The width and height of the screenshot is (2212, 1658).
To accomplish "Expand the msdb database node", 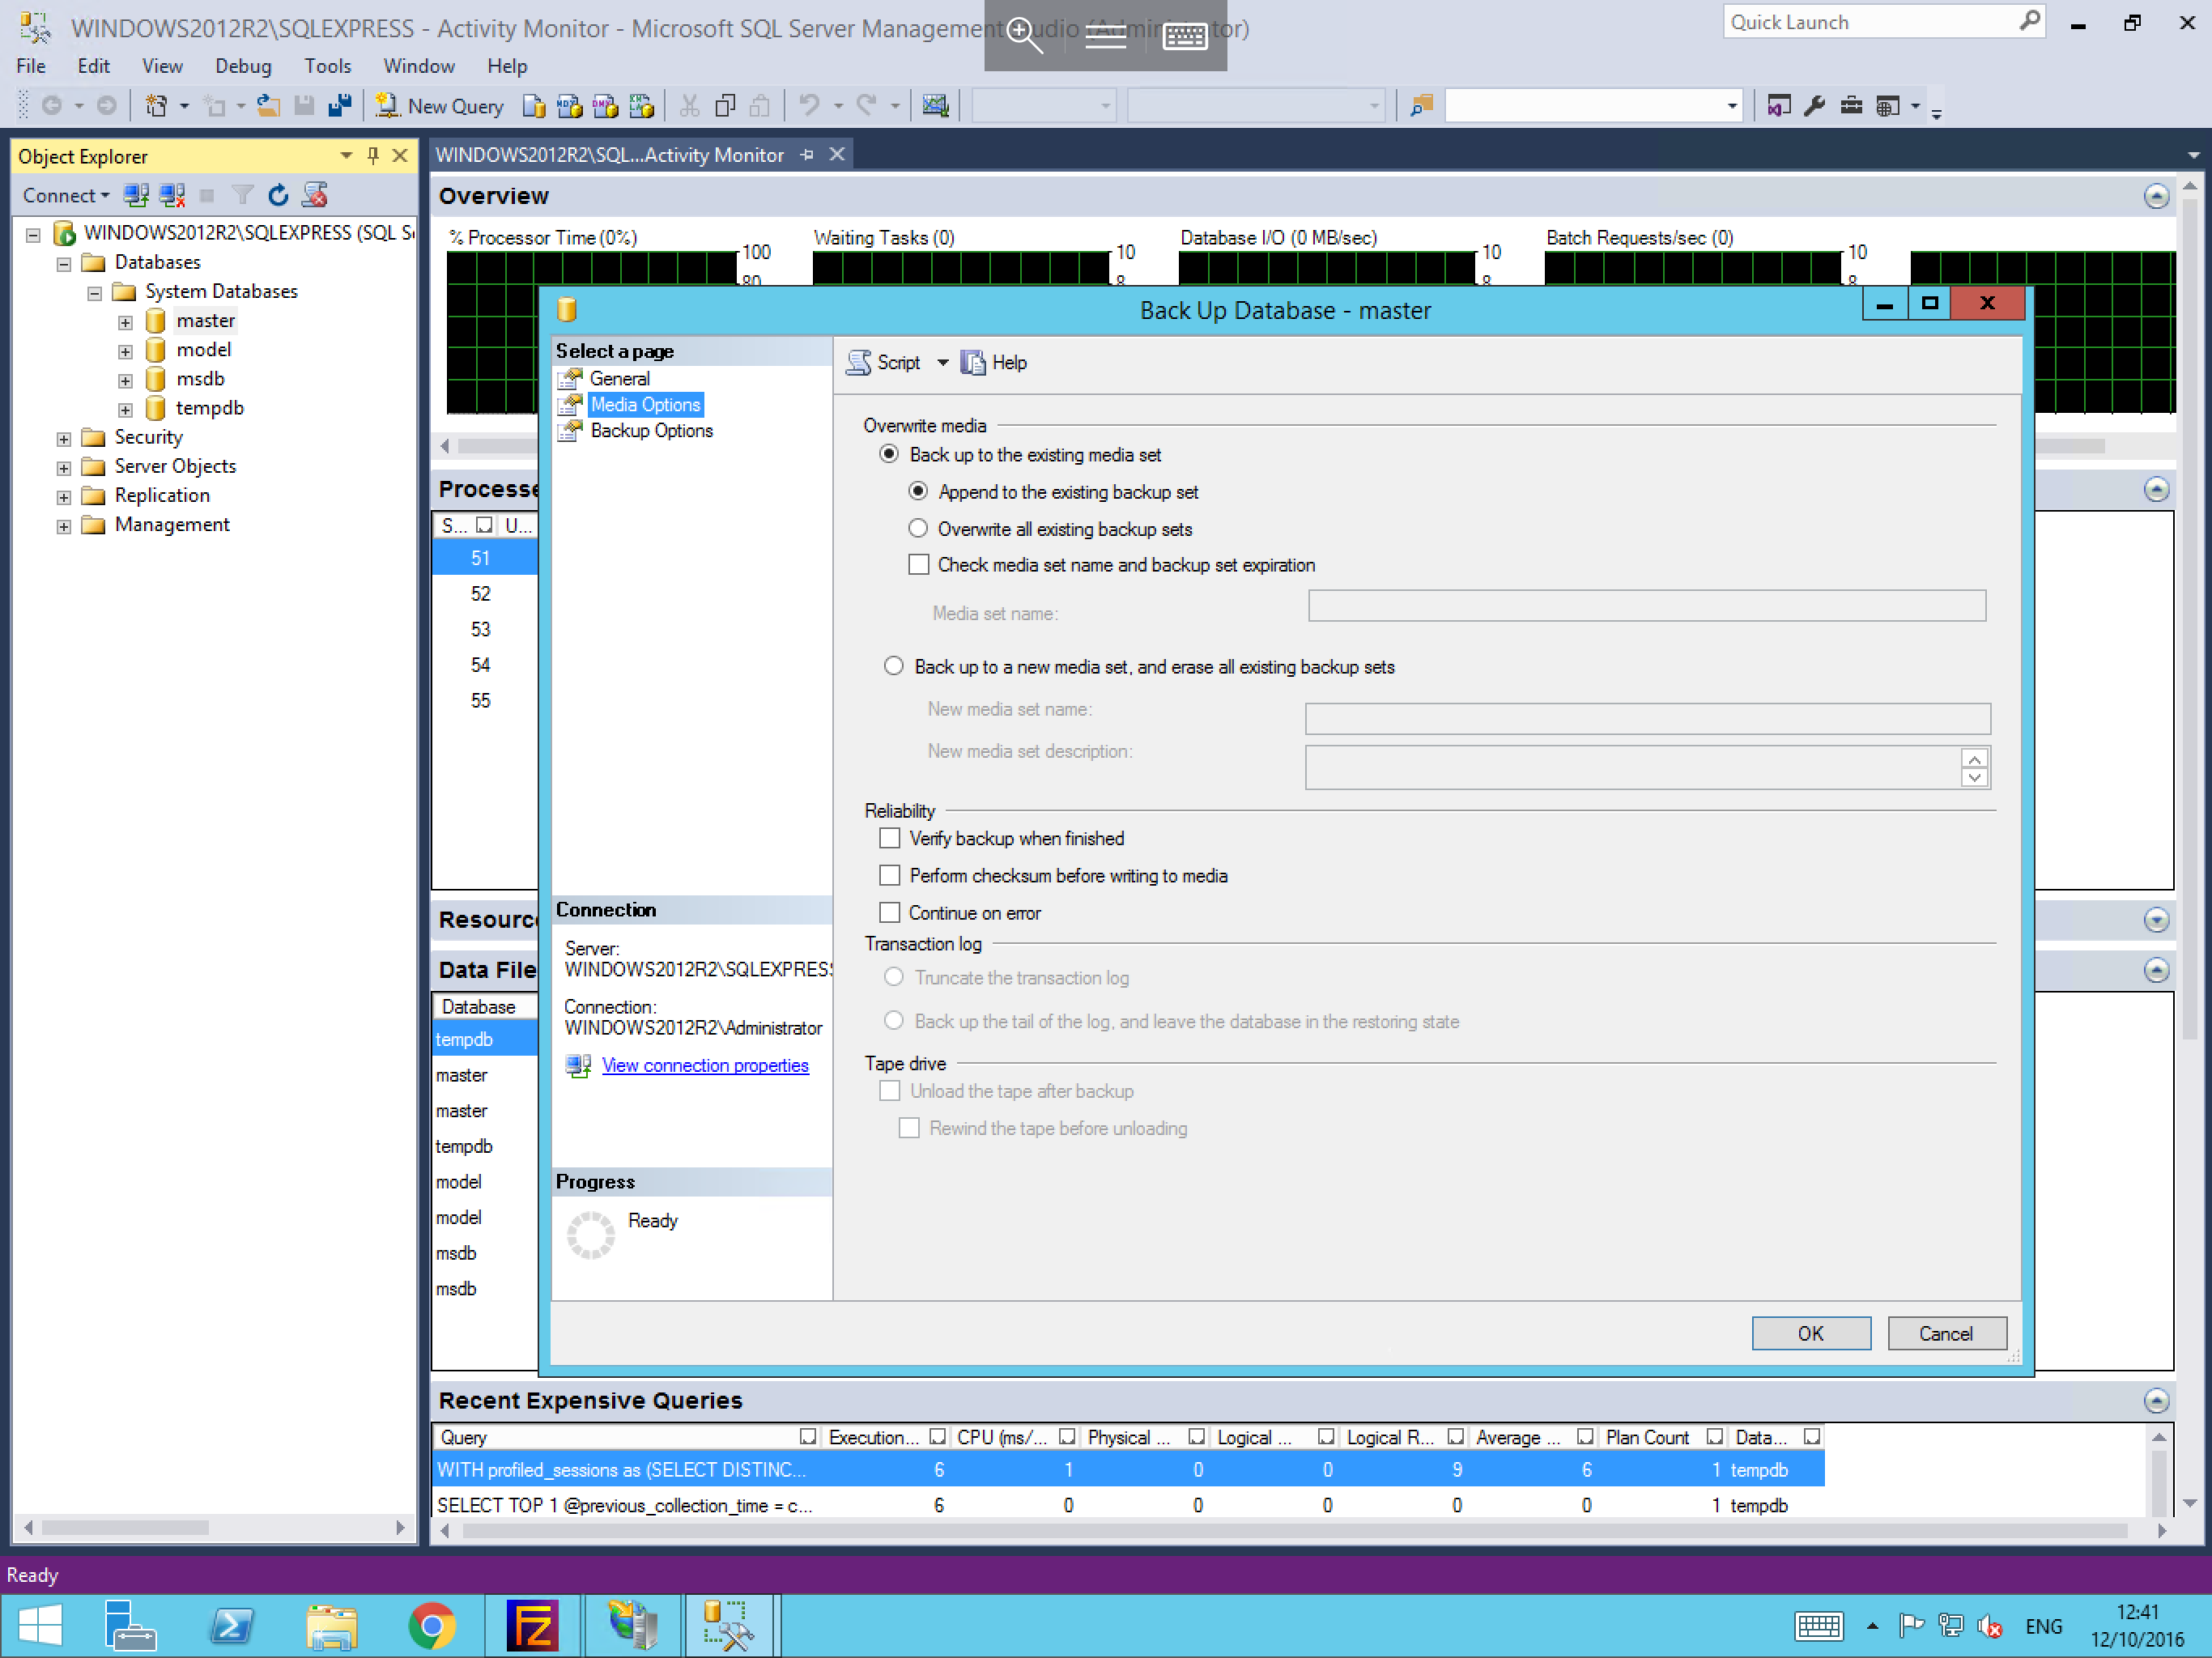I will 125,380.
